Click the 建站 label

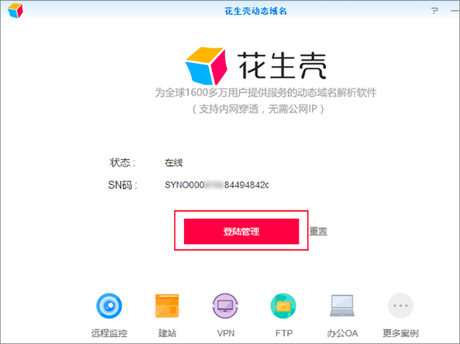coord(167,333)
